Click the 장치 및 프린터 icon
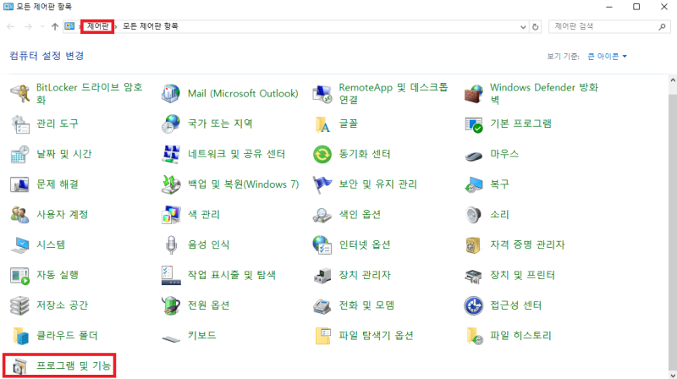The image size is (677, 379). click(x=473, y=276)
